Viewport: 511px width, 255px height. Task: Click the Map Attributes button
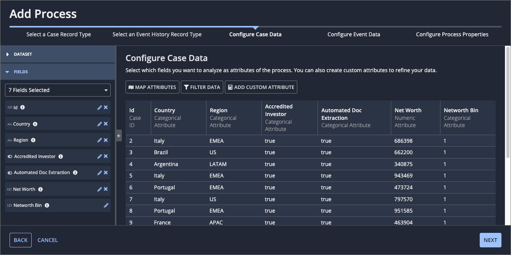coord(152,87)
